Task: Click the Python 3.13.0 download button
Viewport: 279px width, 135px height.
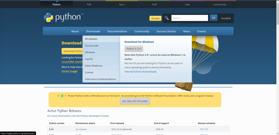Action: [134, 49]
